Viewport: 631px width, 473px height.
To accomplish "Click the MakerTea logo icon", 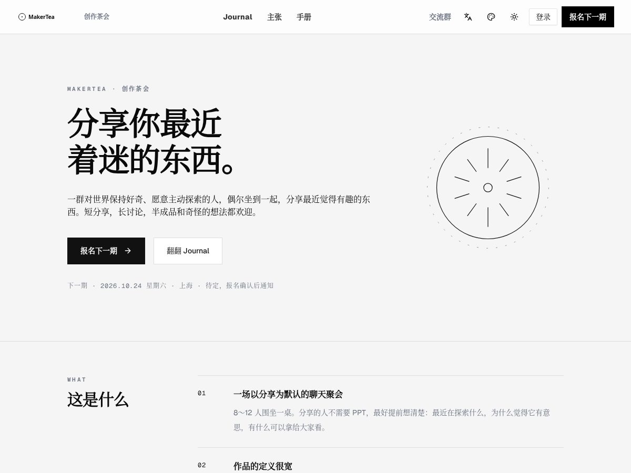I will [x=22, y=17].
